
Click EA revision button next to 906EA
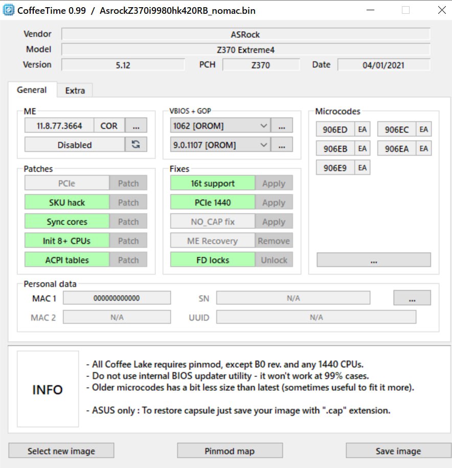(x=424, y=148)
